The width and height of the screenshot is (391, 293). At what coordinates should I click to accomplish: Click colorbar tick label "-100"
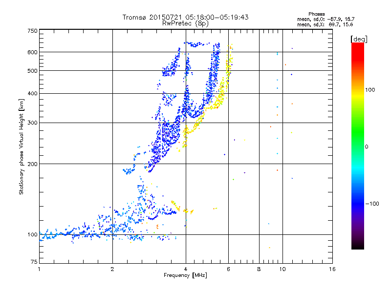[x=372, y=204]
